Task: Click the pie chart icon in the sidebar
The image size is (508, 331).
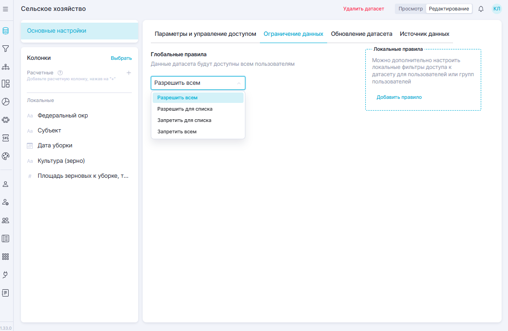Action: pos(5,102)
